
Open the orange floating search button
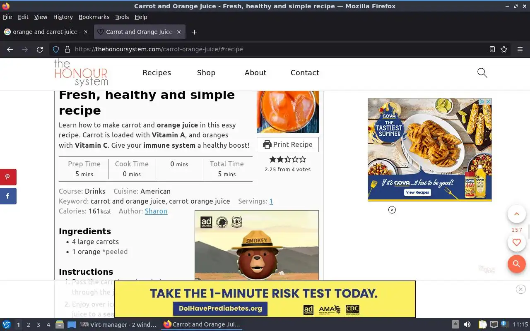tap(516, 264)
